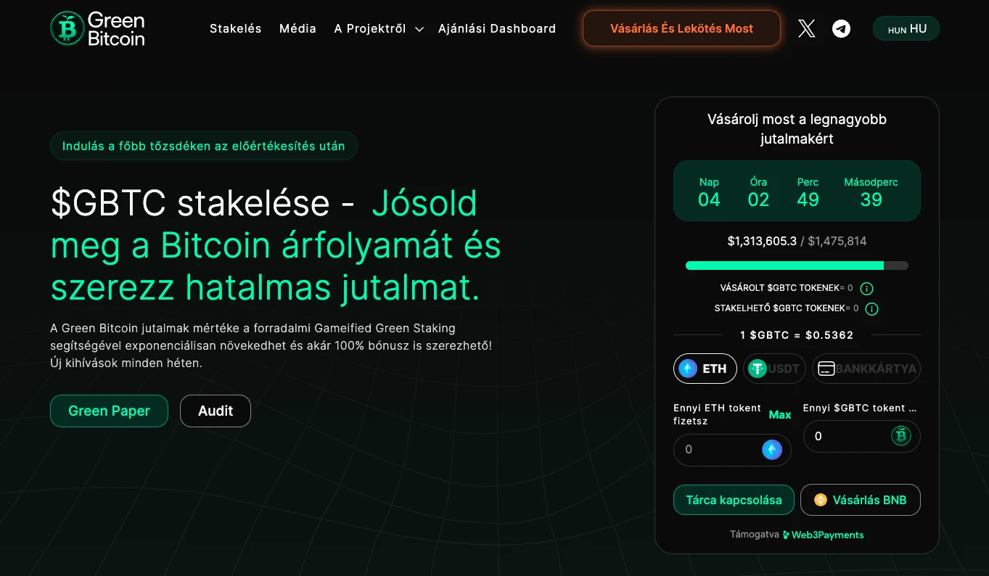Screen dimensions: 989x576
Task: Focus the ETH amount input field
Action: click(x=732, y=450)
